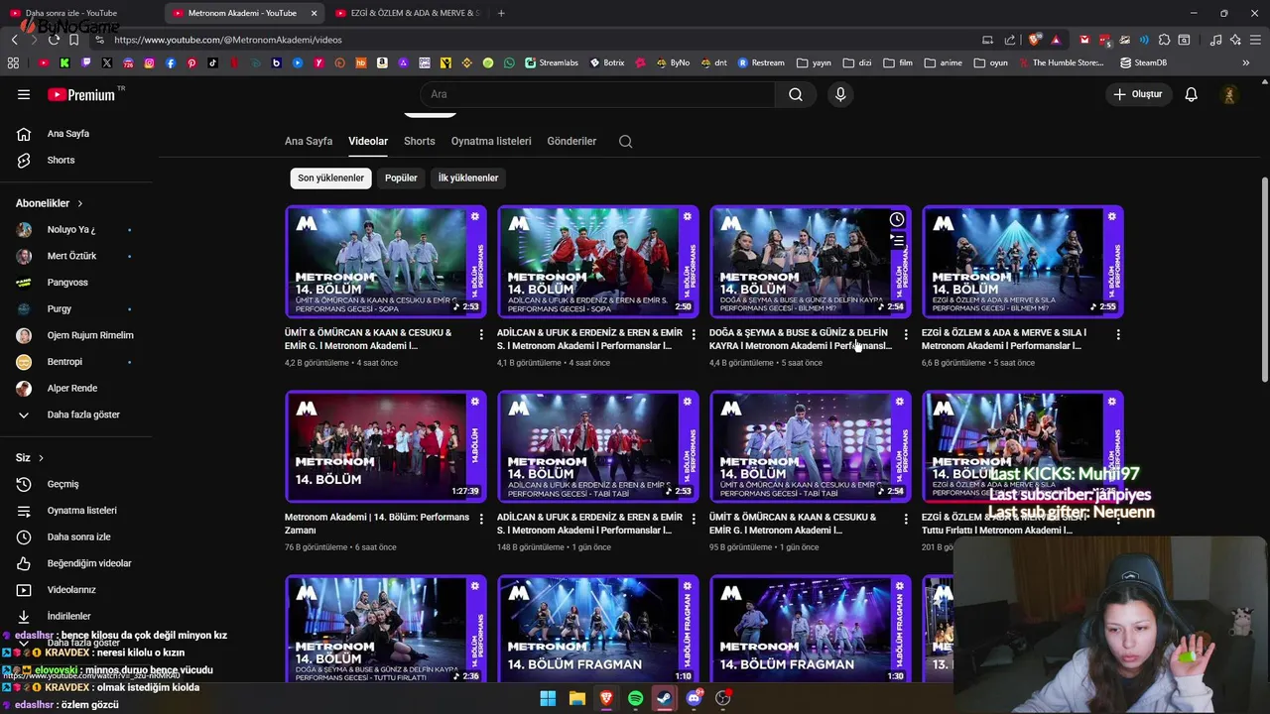Open the notifications bell
The image size is (1270, 714).
(x=1192, y=94)
